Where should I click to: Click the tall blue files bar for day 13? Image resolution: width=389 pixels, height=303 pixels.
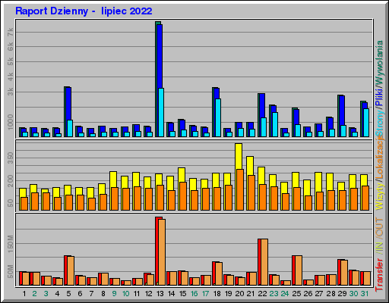160,55
